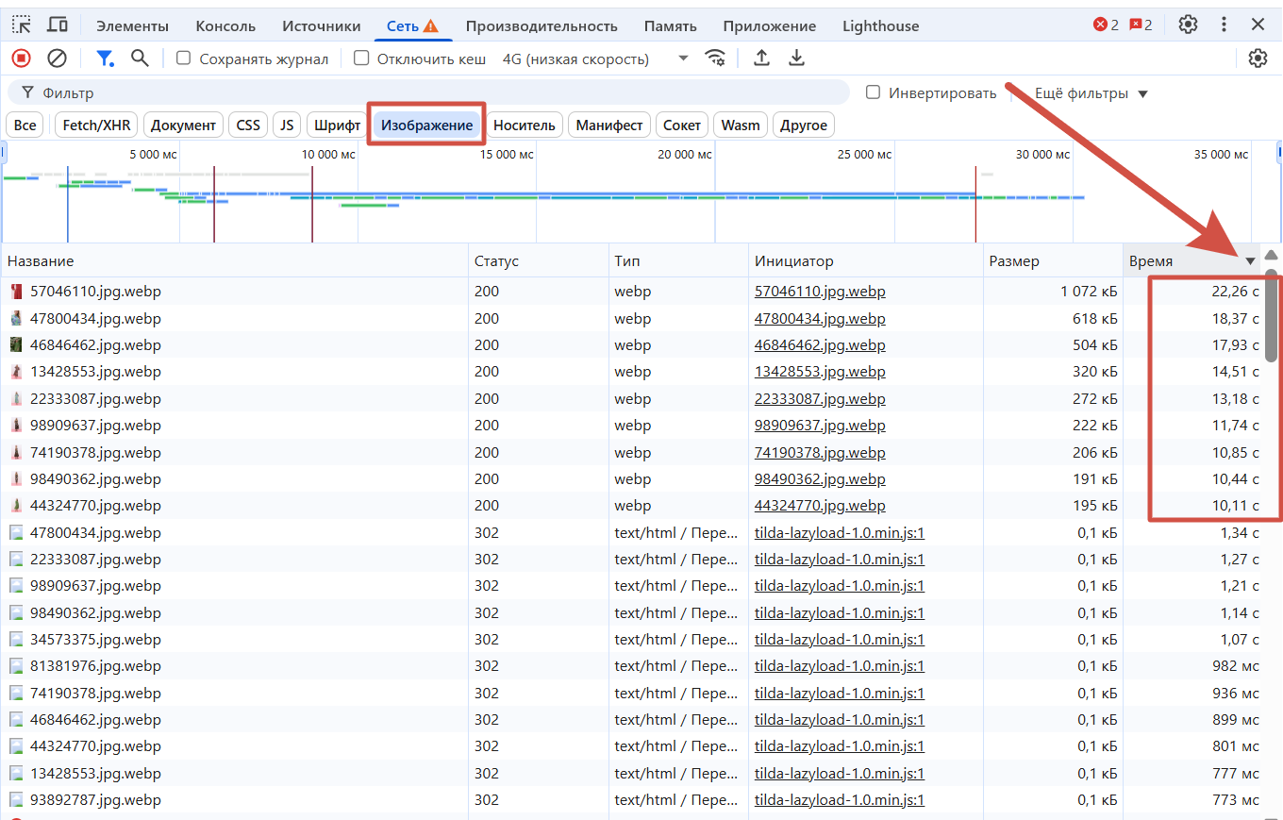Open the 4G throttling dropdown
1283x820 pixels.
(x=594, y=59)
